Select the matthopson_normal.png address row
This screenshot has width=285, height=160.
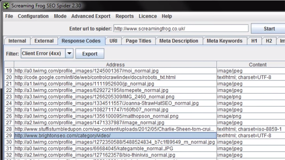[115, 116]
